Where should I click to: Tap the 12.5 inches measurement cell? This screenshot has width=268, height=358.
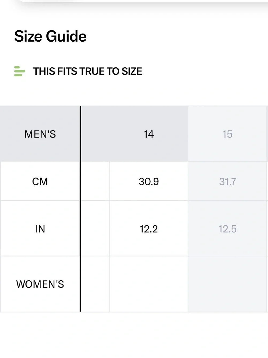(x=228, y=229)
